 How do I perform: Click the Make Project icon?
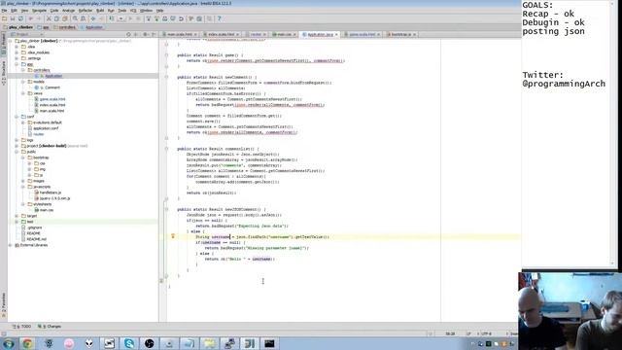pos(112,18)
